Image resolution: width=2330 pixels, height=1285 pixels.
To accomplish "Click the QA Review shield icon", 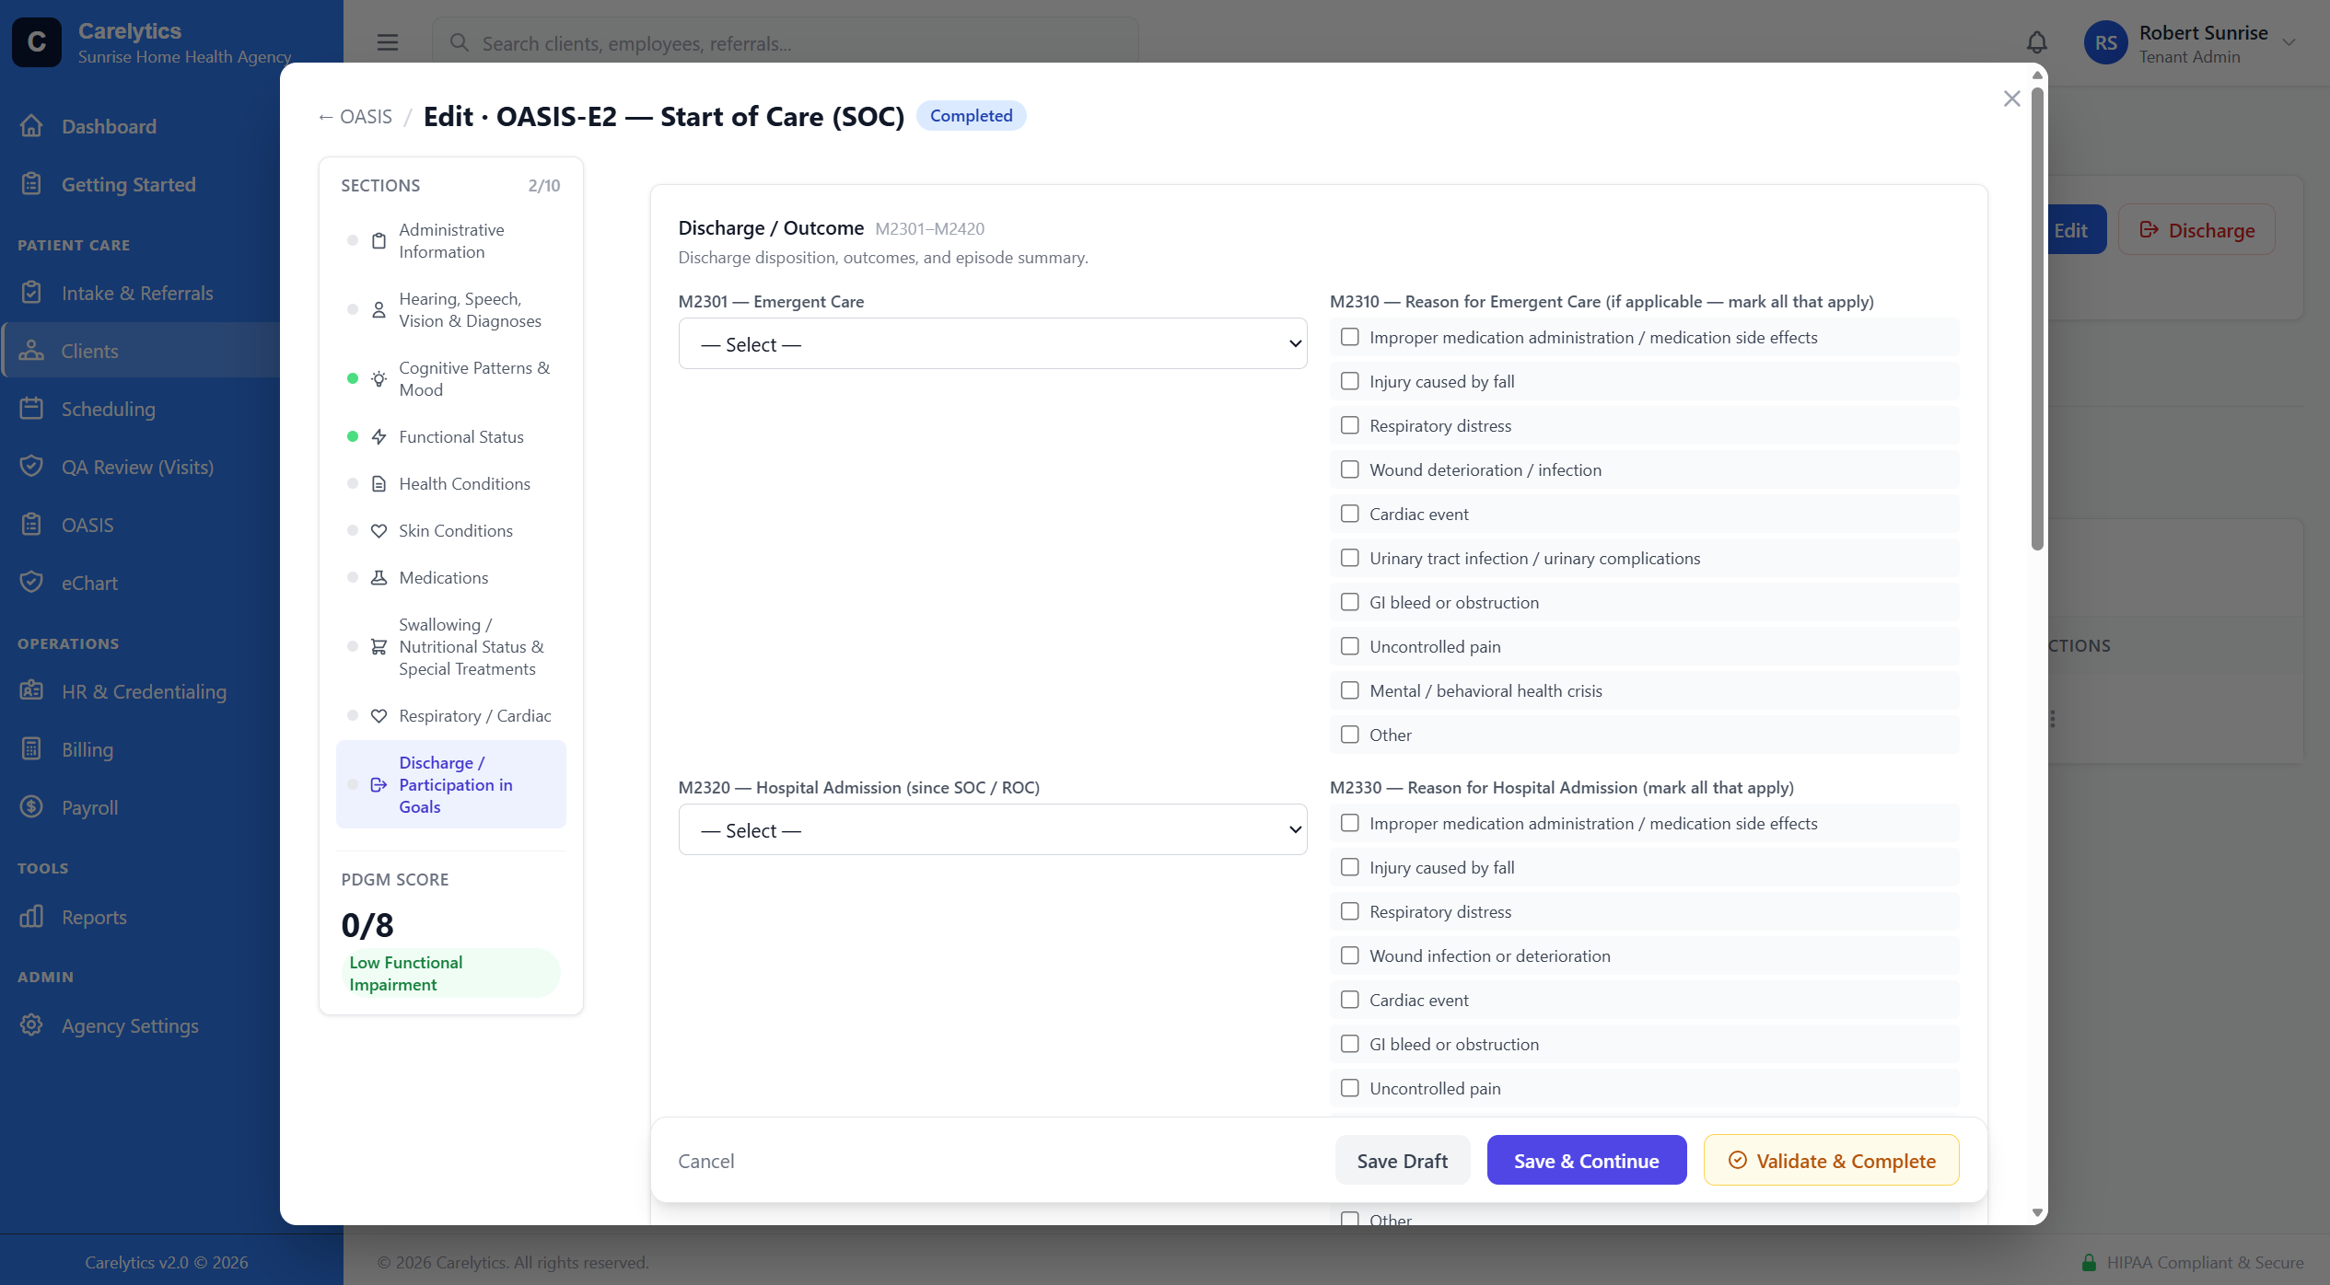I will [31, 467].
